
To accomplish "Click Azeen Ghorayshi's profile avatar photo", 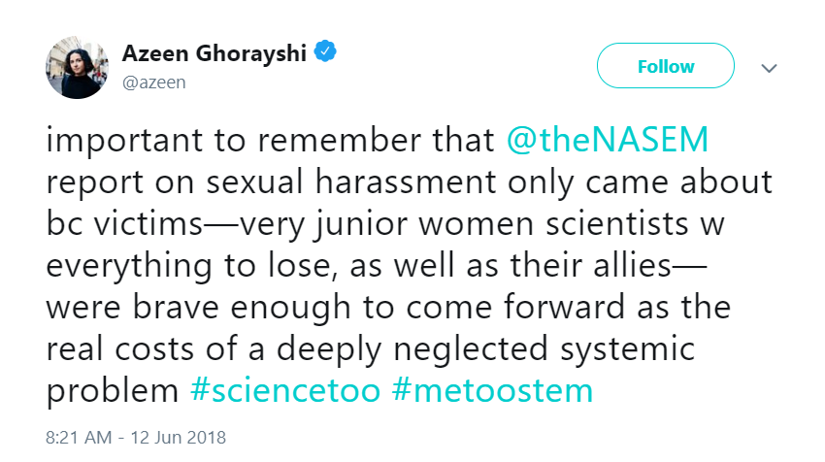I will tap(77, 67).
